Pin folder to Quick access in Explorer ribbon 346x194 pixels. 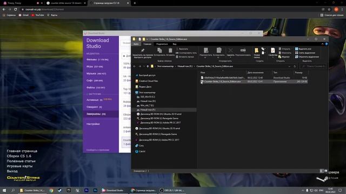tap(142, 53)
